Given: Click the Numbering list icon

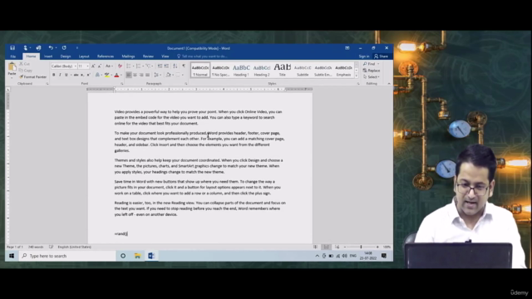Looking at the screenshot, I should pyautogui.click(x=139, y=66).
